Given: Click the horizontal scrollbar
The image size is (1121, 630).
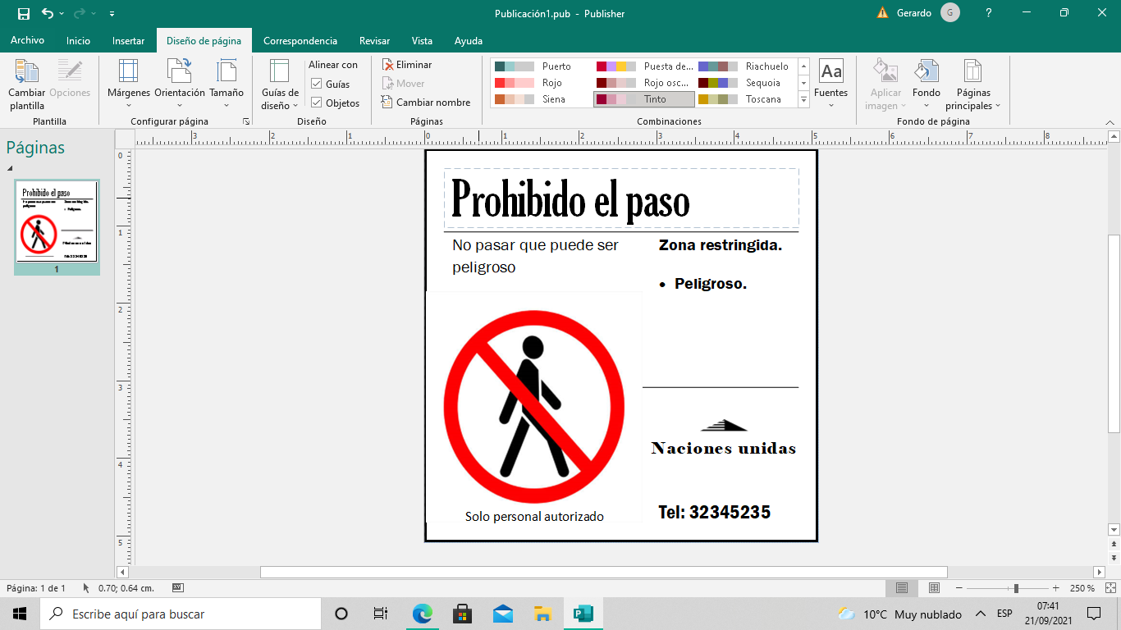Looking at the screenshot, I should tap(603, 572).
